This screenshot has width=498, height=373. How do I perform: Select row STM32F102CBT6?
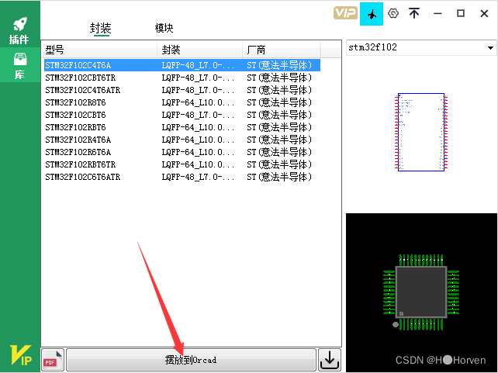182,115
